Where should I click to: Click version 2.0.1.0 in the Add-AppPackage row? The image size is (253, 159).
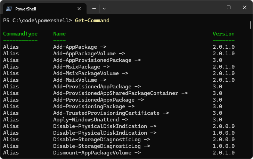click(x=223, y=47)
